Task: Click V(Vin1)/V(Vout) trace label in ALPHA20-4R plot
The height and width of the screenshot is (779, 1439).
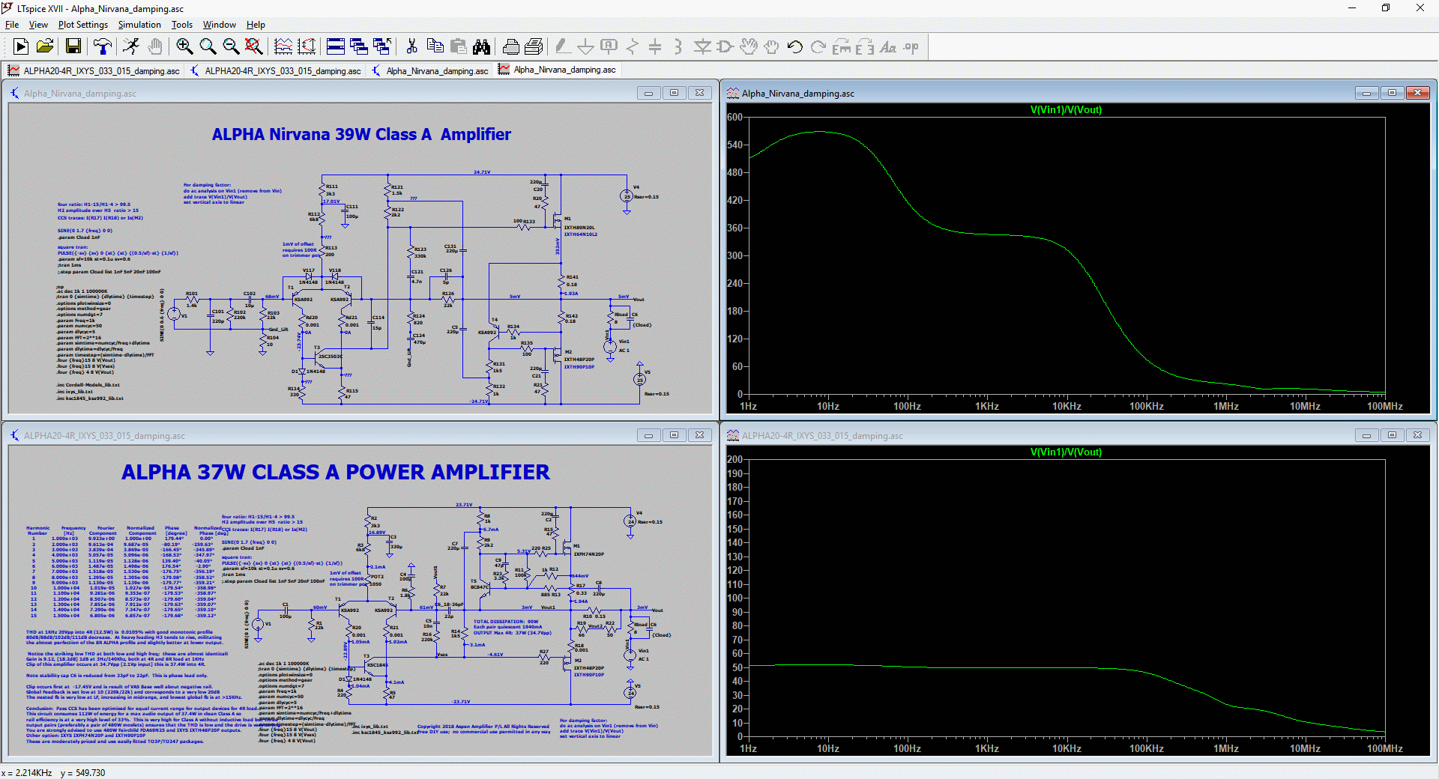Action: 1066,452
